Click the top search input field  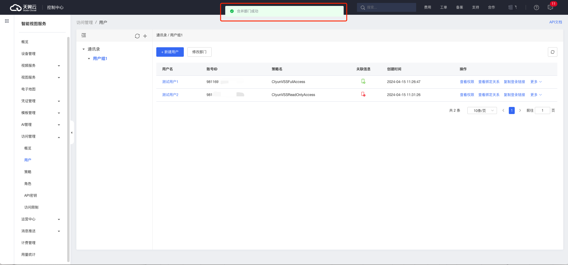386,7
